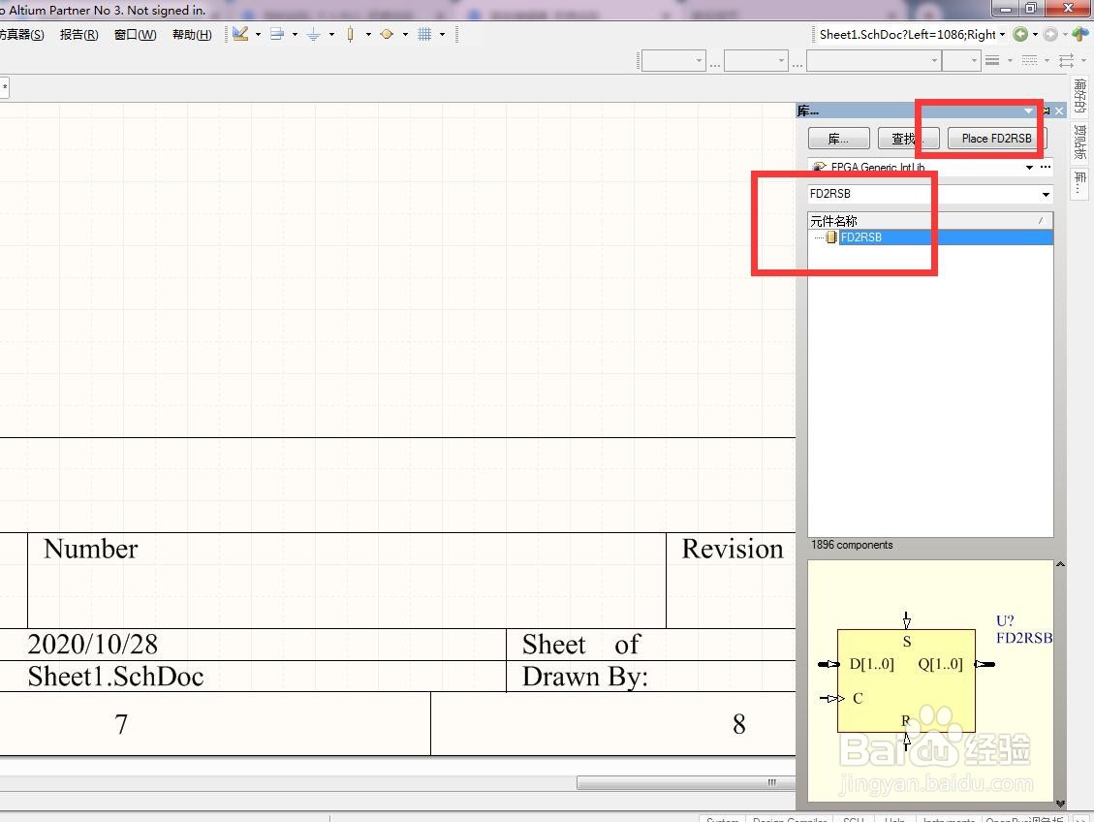Image resolution: width=1094 pixels, height=822 pixels.
Task: Open the 库... library side tab
Action: point(1080,183)
